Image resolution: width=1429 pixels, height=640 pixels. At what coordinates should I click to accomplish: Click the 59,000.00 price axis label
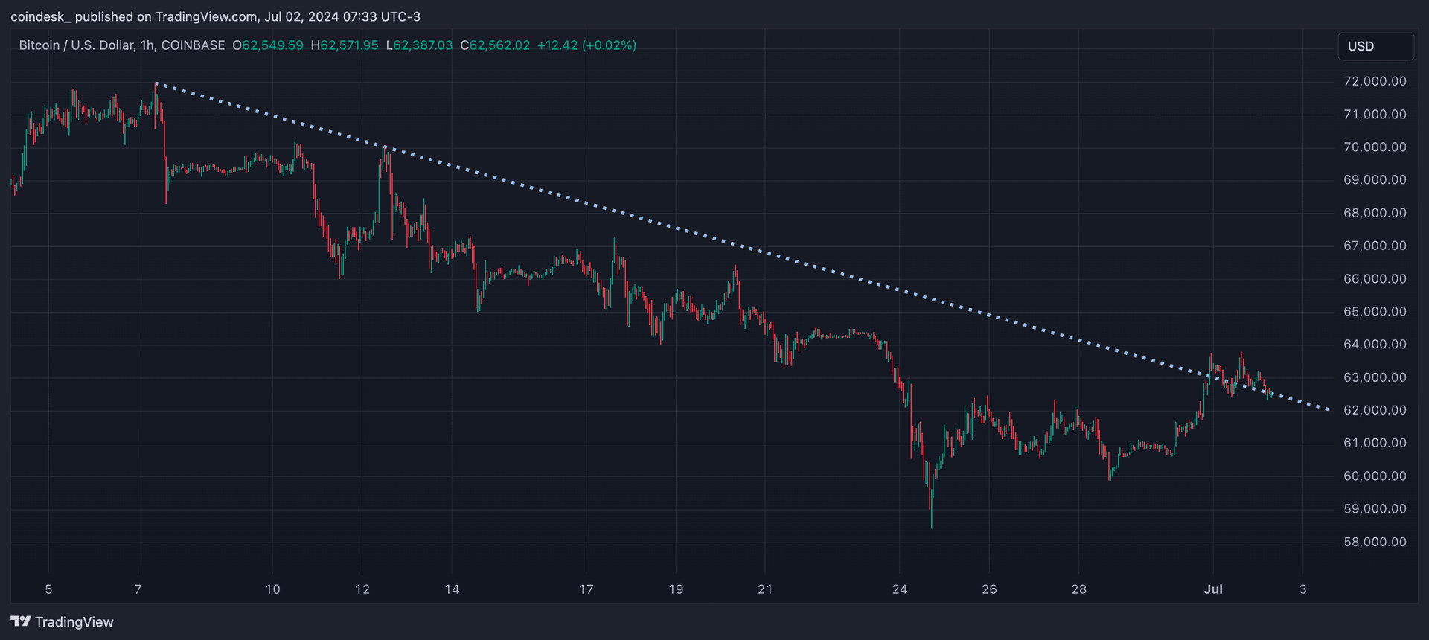tap(1375, 508)
